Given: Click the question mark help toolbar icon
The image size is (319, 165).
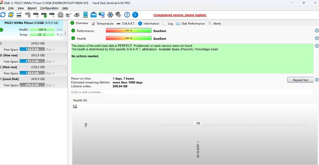Looking at the screenshot, I should tap(127, 15).
